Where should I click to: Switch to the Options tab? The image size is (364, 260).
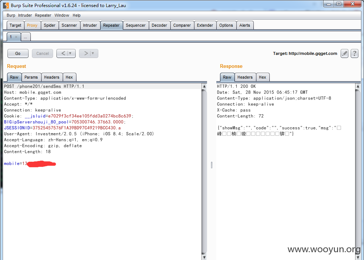226,25
